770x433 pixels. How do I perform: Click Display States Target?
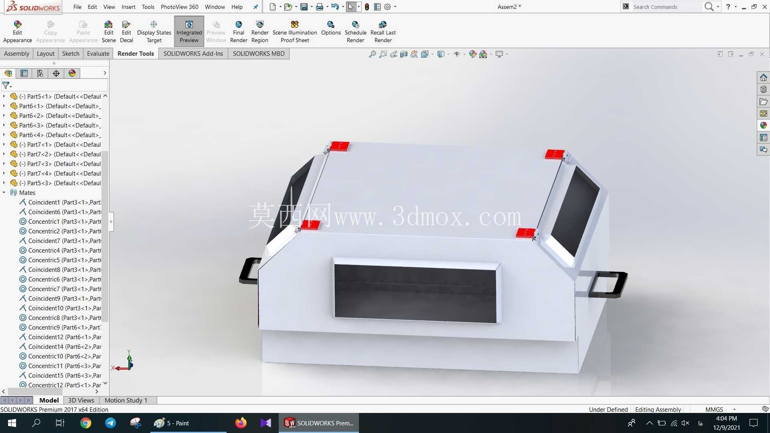(154, 31)
